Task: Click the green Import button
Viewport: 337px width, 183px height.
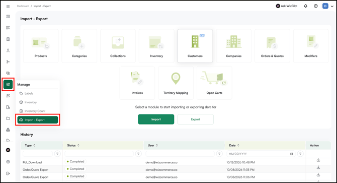Action: tap(156, 119)
